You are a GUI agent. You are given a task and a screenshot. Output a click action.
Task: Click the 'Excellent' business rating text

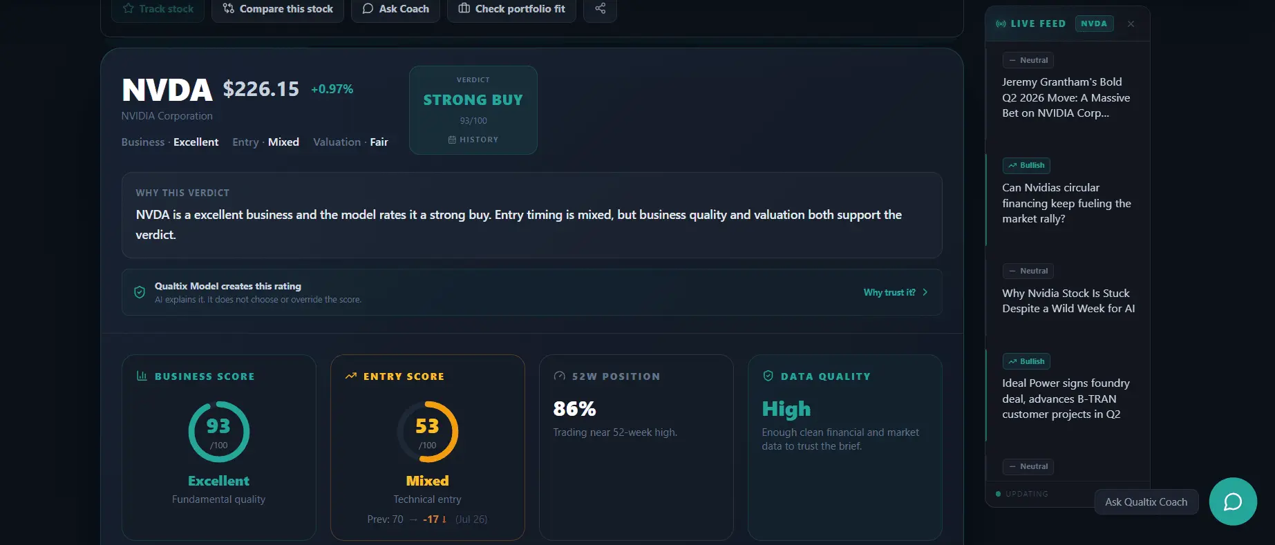click(x=196, y=142)
